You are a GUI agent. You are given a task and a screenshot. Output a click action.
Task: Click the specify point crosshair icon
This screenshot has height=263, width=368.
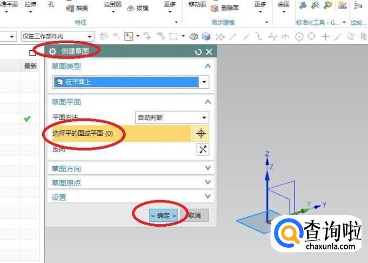click(x=201, y=134)
